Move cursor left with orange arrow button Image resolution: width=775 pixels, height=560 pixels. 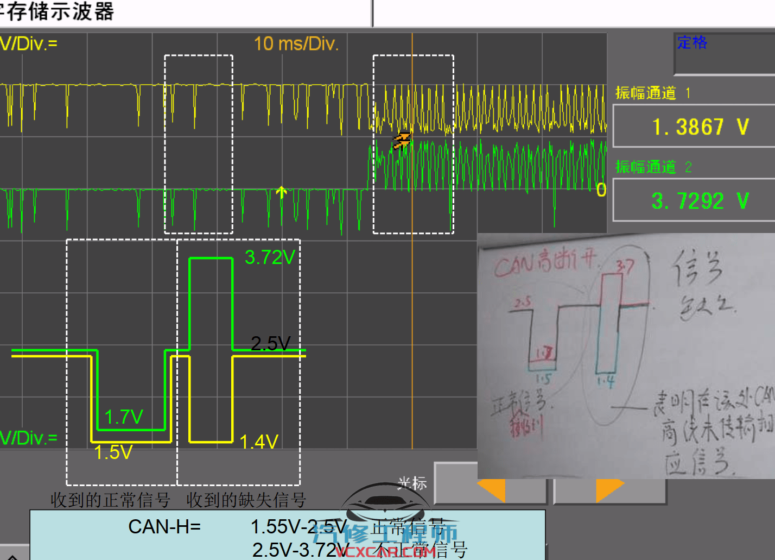click(491, 488)
